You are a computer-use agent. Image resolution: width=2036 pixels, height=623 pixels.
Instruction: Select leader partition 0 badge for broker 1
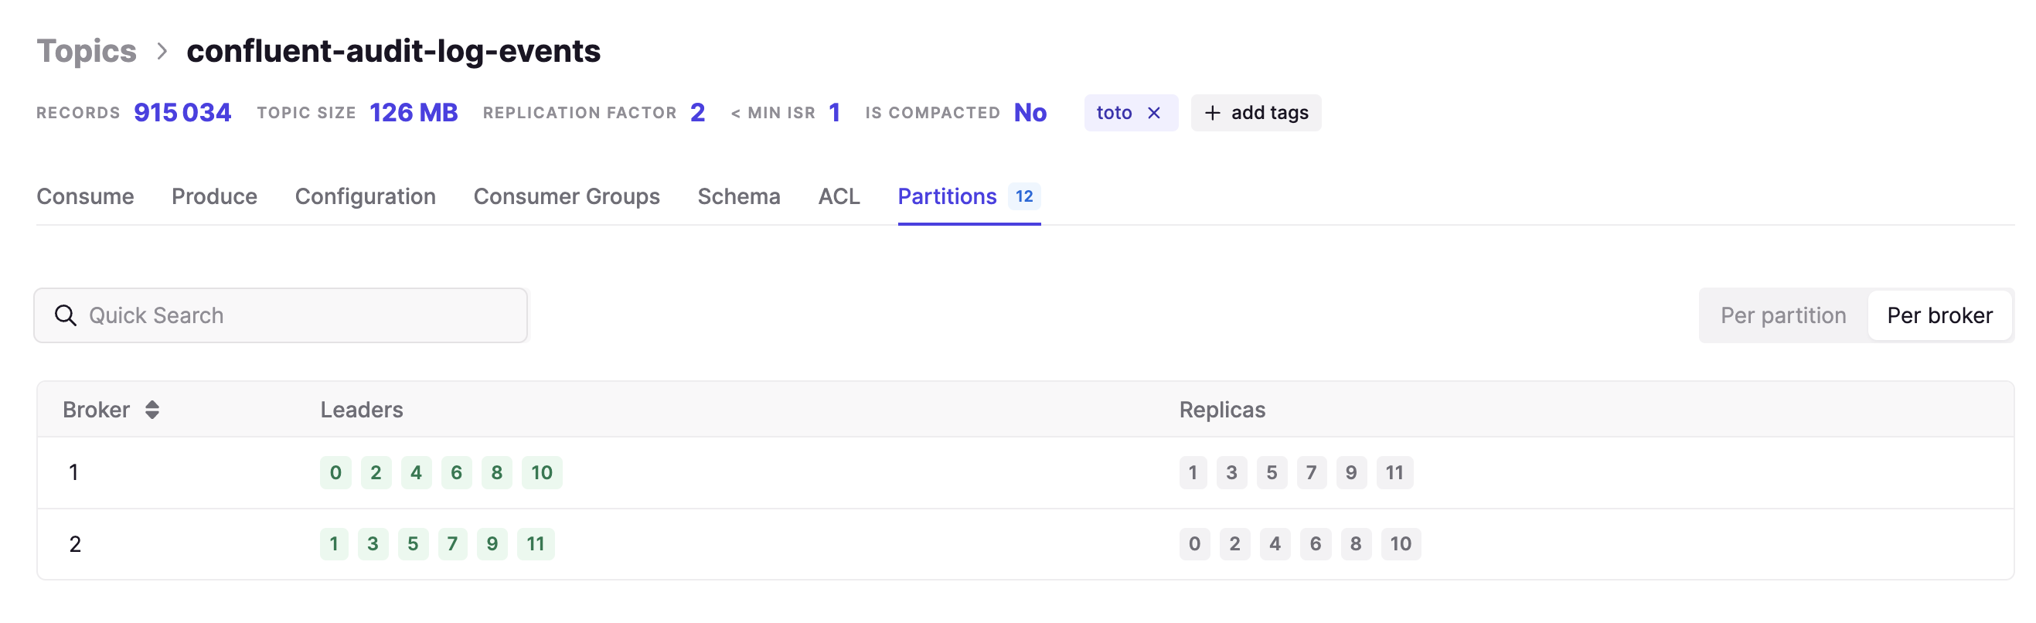(335, 473)
